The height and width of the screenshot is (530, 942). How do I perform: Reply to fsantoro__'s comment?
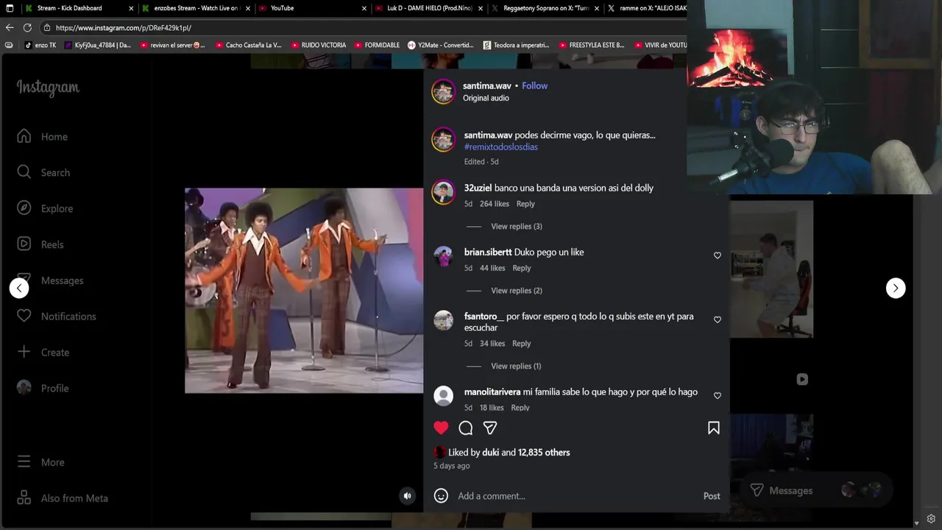522,344
